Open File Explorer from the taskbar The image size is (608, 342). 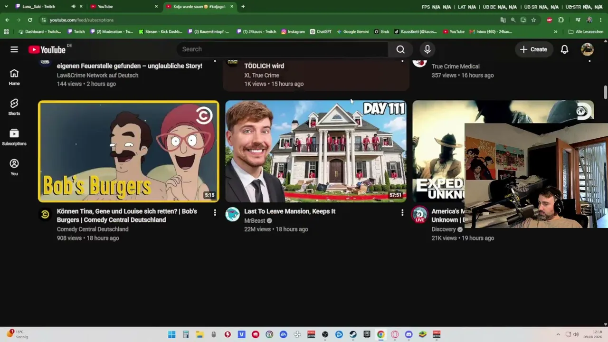coord(200,334)
